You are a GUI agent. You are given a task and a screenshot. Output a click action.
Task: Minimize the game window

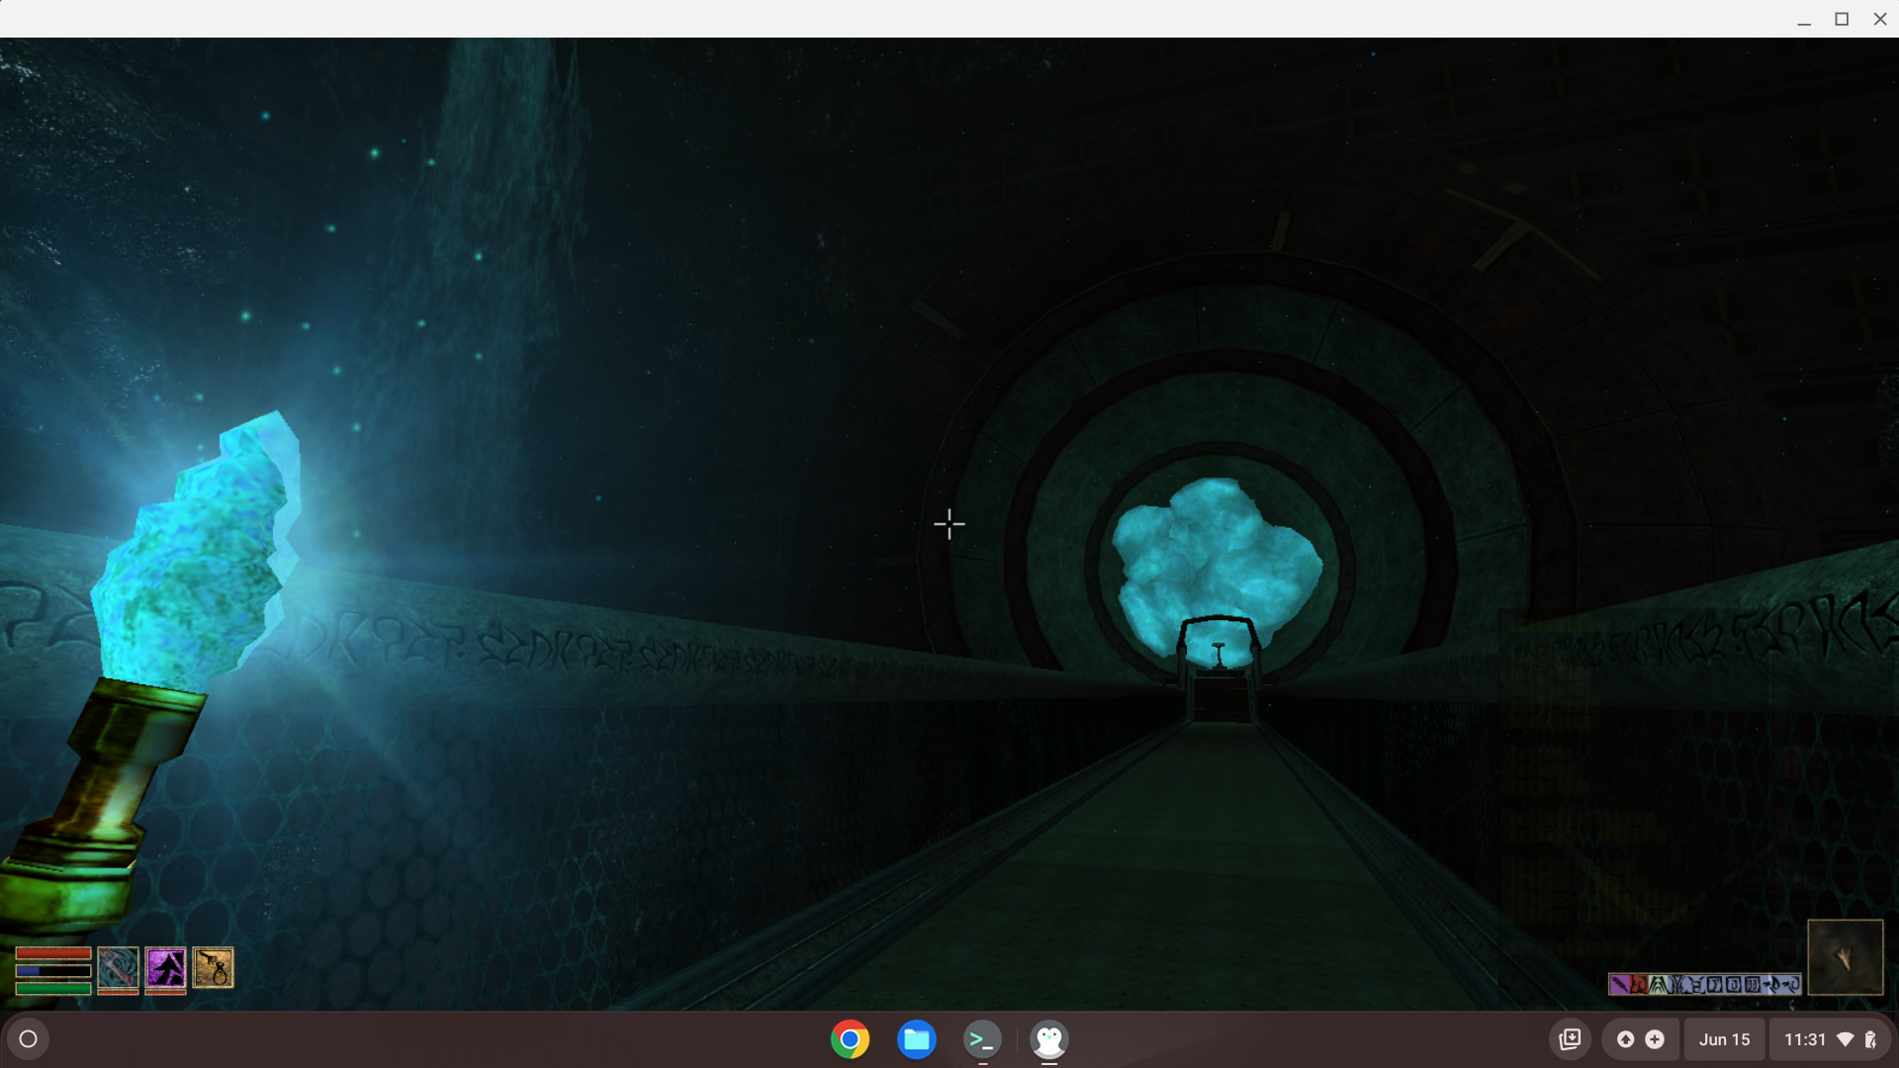pyautogui.click(x=1804, y=19)
